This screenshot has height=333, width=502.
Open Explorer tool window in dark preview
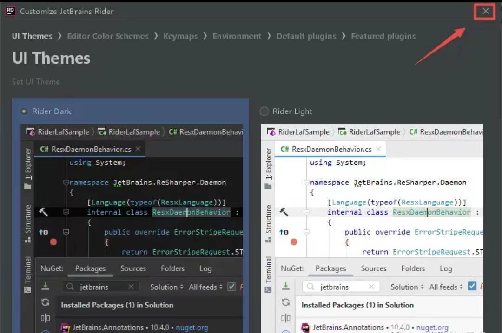pos(28,169)
